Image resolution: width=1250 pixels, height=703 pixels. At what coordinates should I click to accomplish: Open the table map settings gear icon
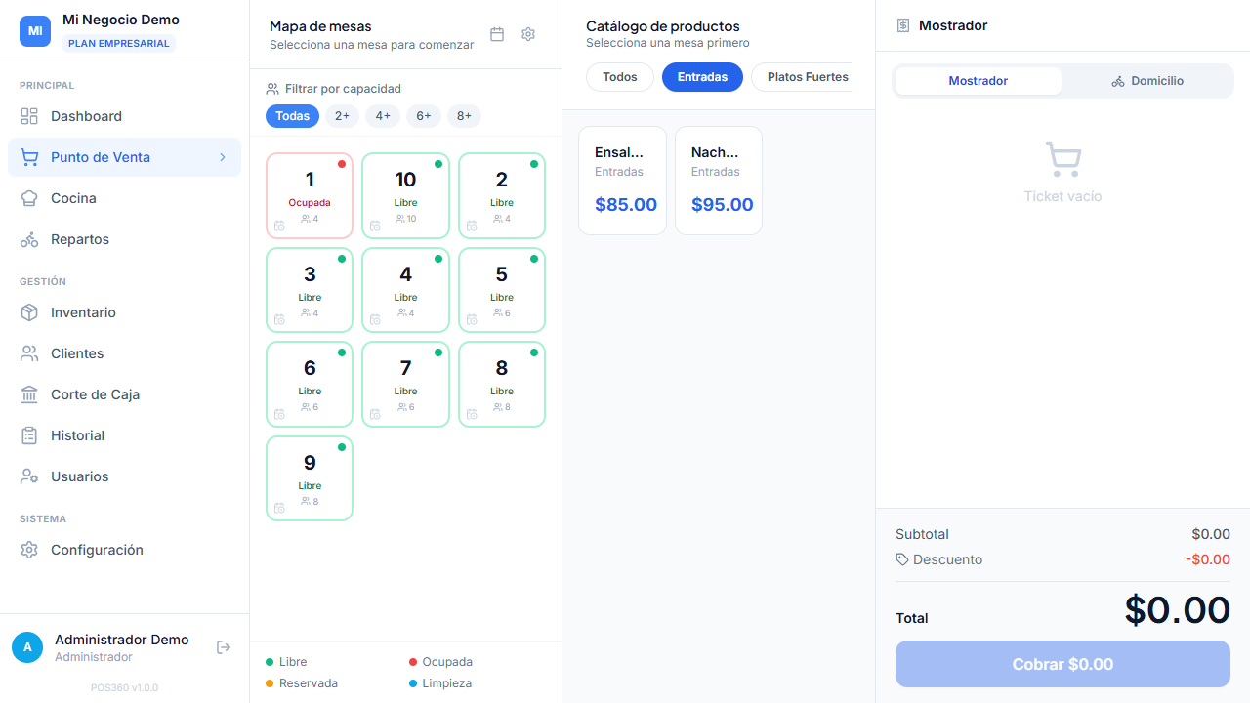(x=528, y=34)
